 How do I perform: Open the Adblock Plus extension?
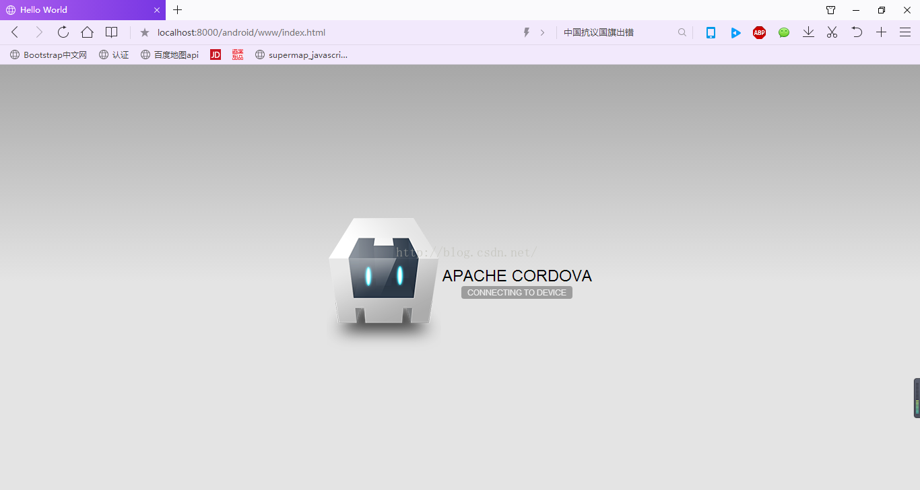pos(760,32)
